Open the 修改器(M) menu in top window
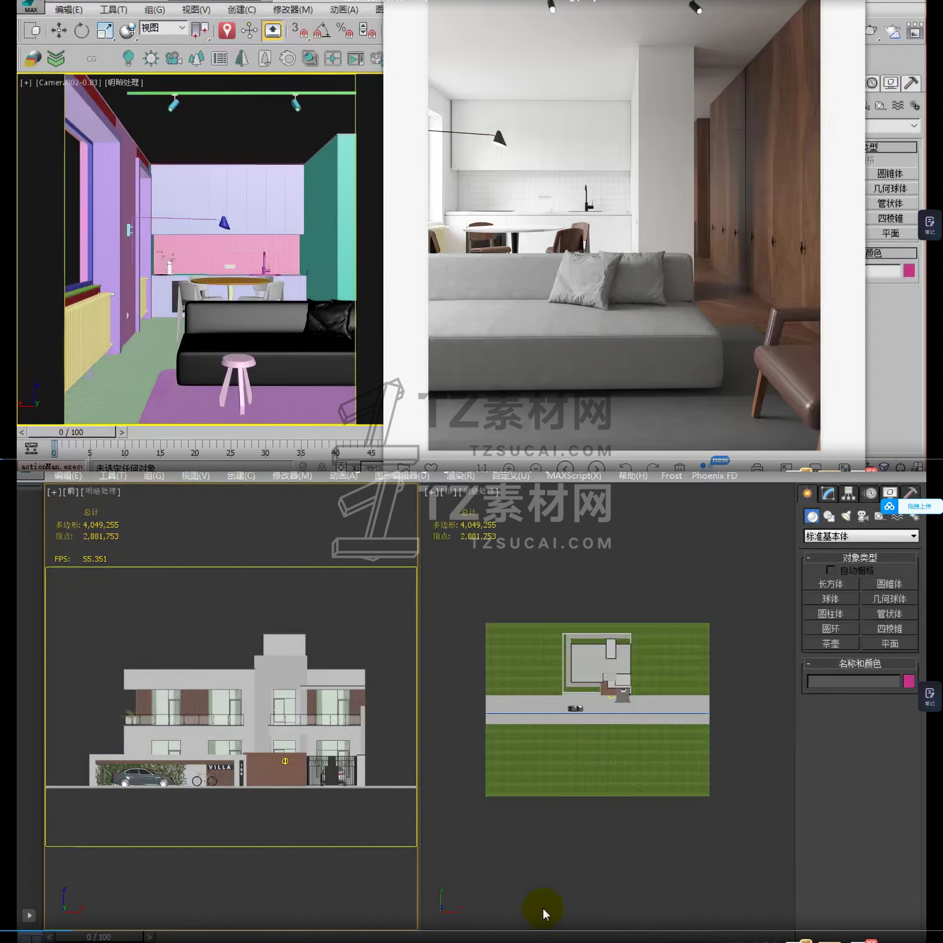Image resolution: width=943 pixels, height=943 pixels. (292, 9)
